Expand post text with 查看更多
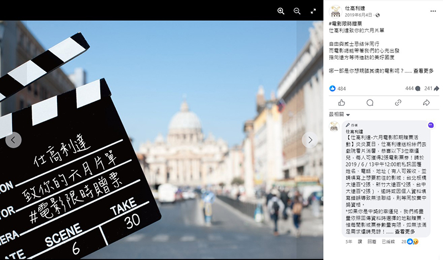This screenshot has width=443, height=260. tap(423, 71)
